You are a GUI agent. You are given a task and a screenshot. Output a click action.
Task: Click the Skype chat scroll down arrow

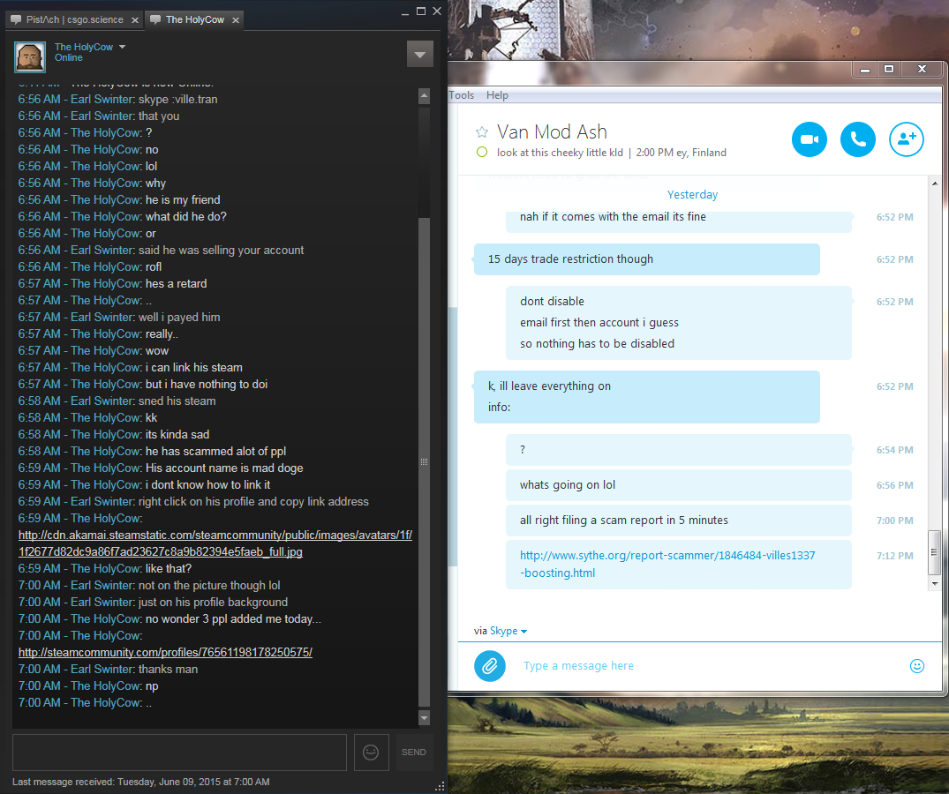[935, 583]
